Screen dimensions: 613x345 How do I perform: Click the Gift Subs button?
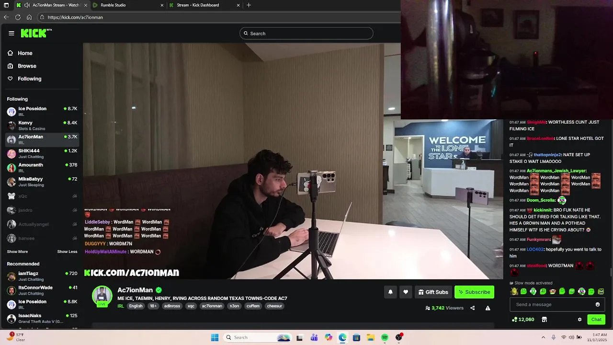pos(433,292)
